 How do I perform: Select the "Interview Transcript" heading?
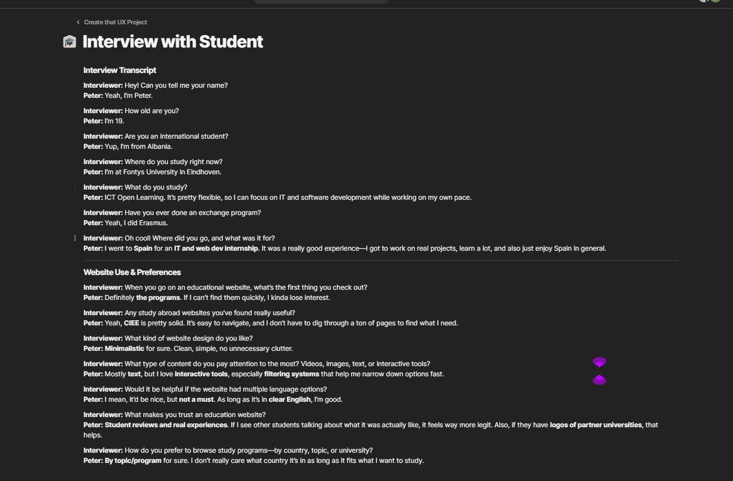coord(119,70)
